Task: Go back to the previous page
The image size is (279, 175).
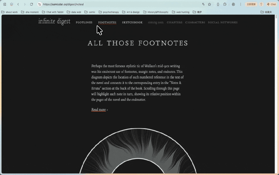Action: [18, 4]
